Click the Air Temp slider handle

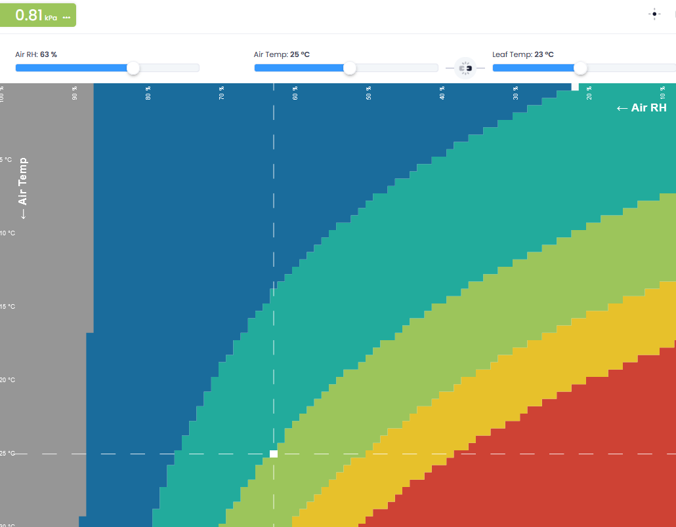coord(350,68)
